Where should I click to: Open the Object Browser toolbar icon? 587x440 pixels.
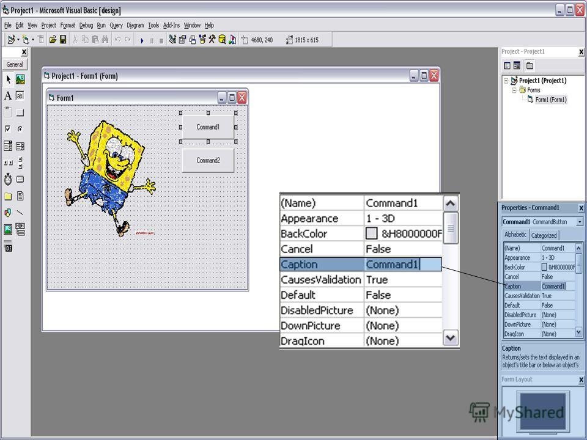[x=202, y=39]
